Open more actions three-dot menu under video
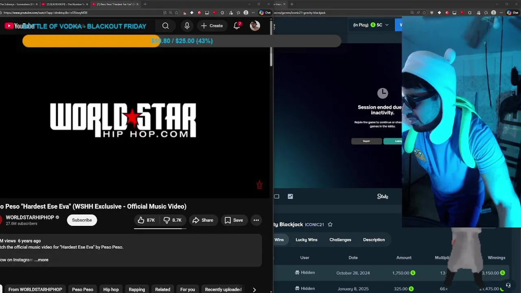The height and width of the screenshot is (293, 521). 256,220
